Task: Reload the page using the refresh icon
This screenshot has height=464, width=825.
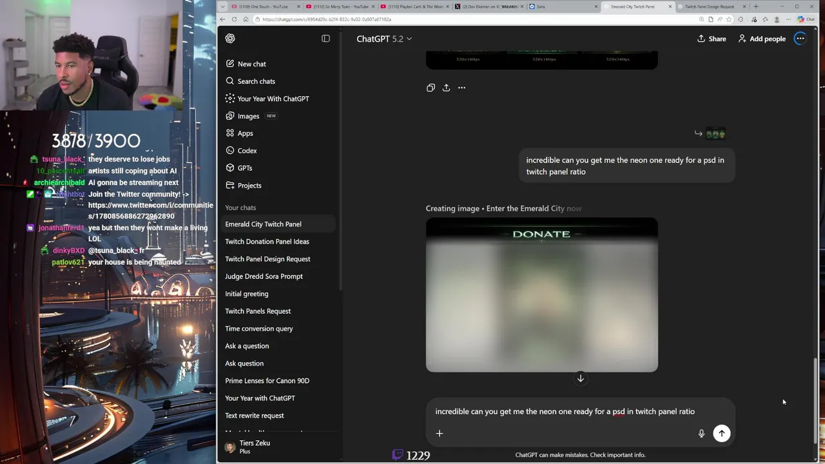Action: pos(235,19)
